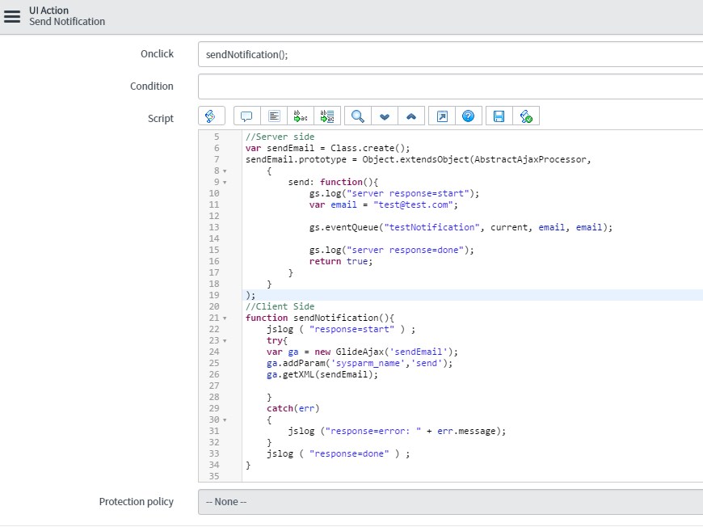Click the new GlideAjax('sendEmail') line
The width and height of the screenshot is (703, 527).
click(362, 352)
